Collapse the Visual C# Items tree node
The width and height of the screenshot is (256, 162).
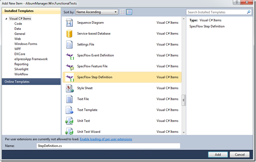coord(6,19)
